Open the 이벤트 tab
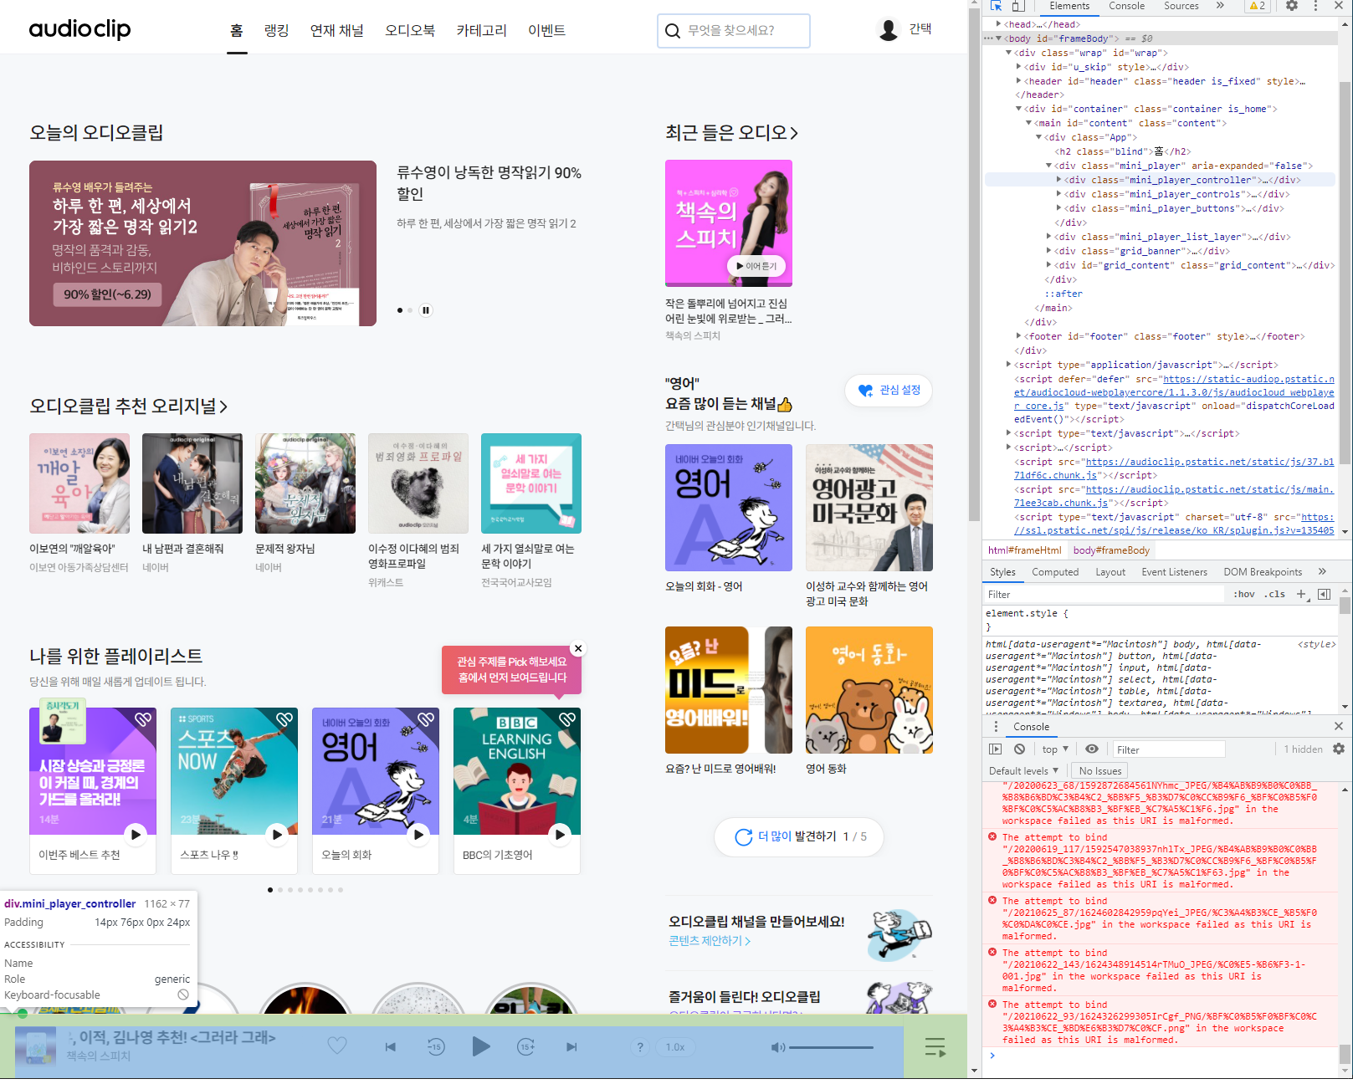Image resolution: width=1353 pixels, height=1084 pixels. [547, 30]
